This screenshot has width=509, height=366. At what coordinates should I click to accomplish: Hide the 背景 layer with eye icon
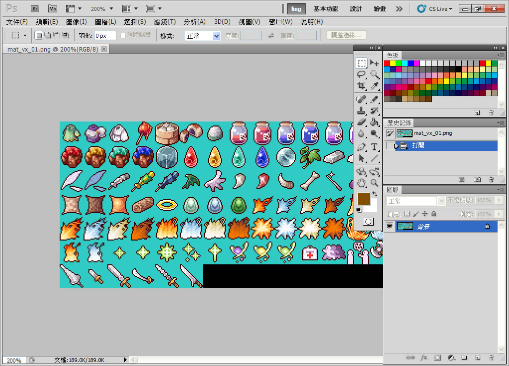click(x=389, y=226)
